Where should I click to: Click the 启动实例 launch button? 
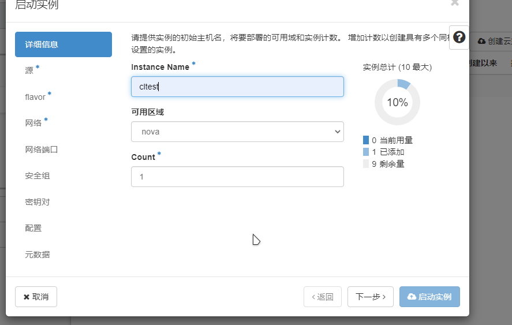429,297
